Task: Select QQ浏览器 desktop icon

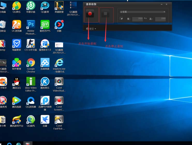Action: click(x=31, y=102)
